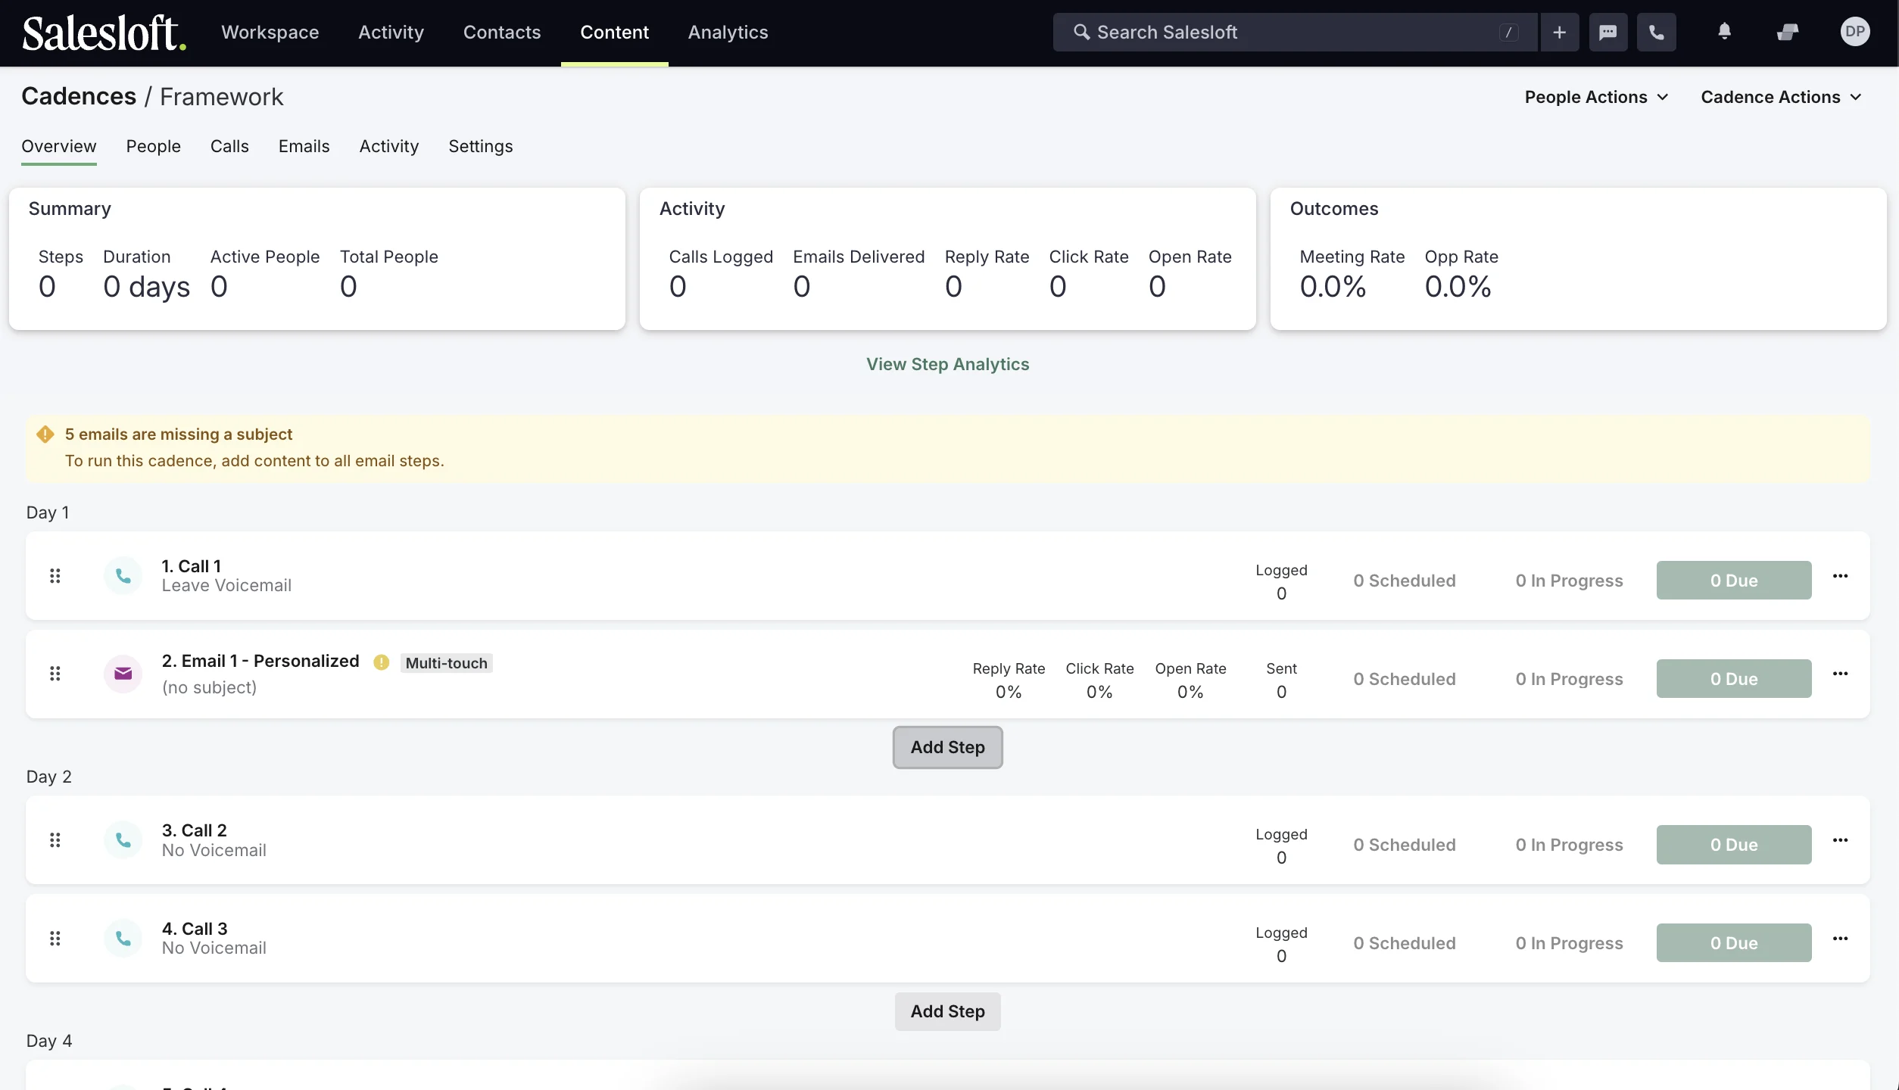Click phone icon of Call 2 step
Viewport: 1899px width, 1090px height.
point(123,840)
